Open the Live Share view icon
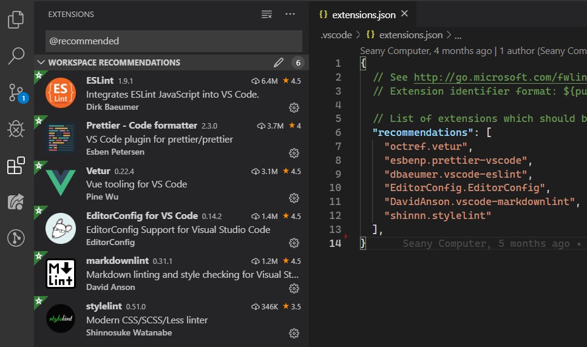The height and width of the screenshot is (347, 587). click(16, 202)
